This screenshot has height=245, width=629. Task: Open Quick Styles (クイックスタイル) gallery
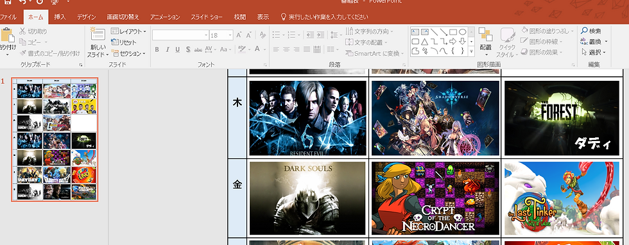coord(508,42)
